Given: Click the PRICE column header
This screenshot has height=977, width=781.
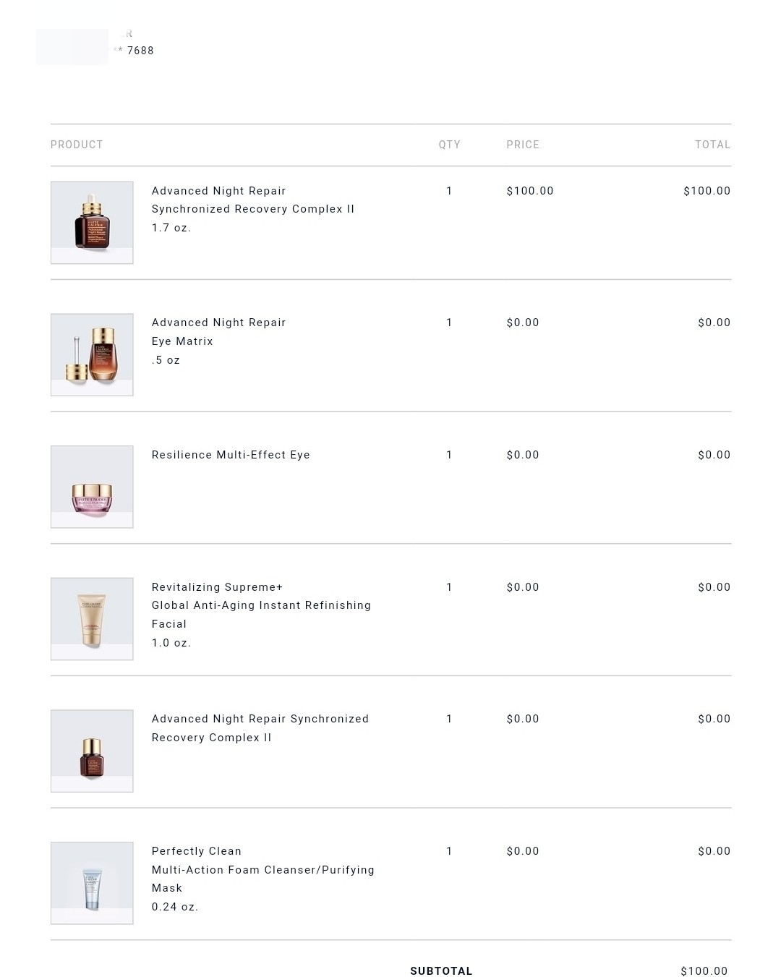Looking at the screenshot, I should point(523,145).
